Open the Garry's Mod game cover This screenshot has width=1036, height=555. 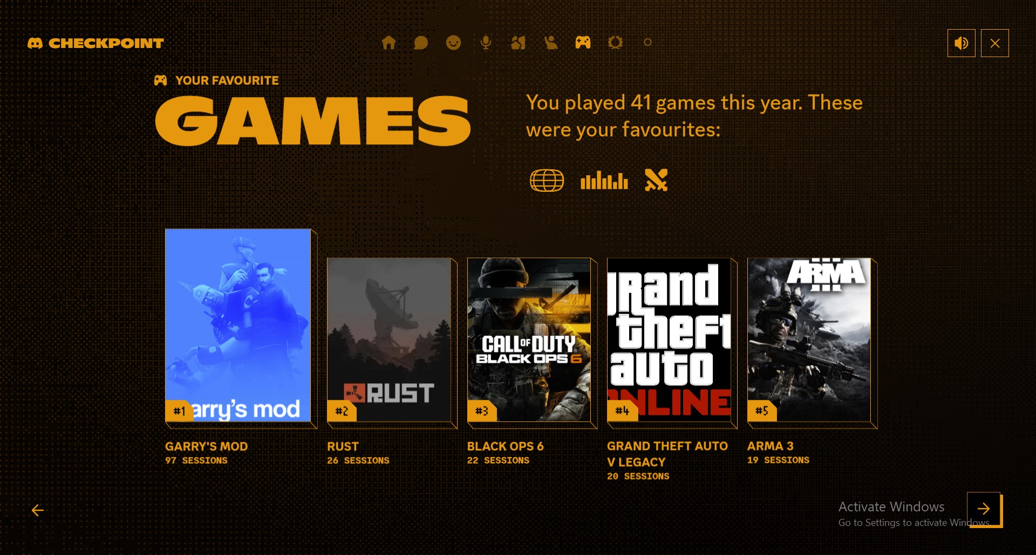pos(238,325)
